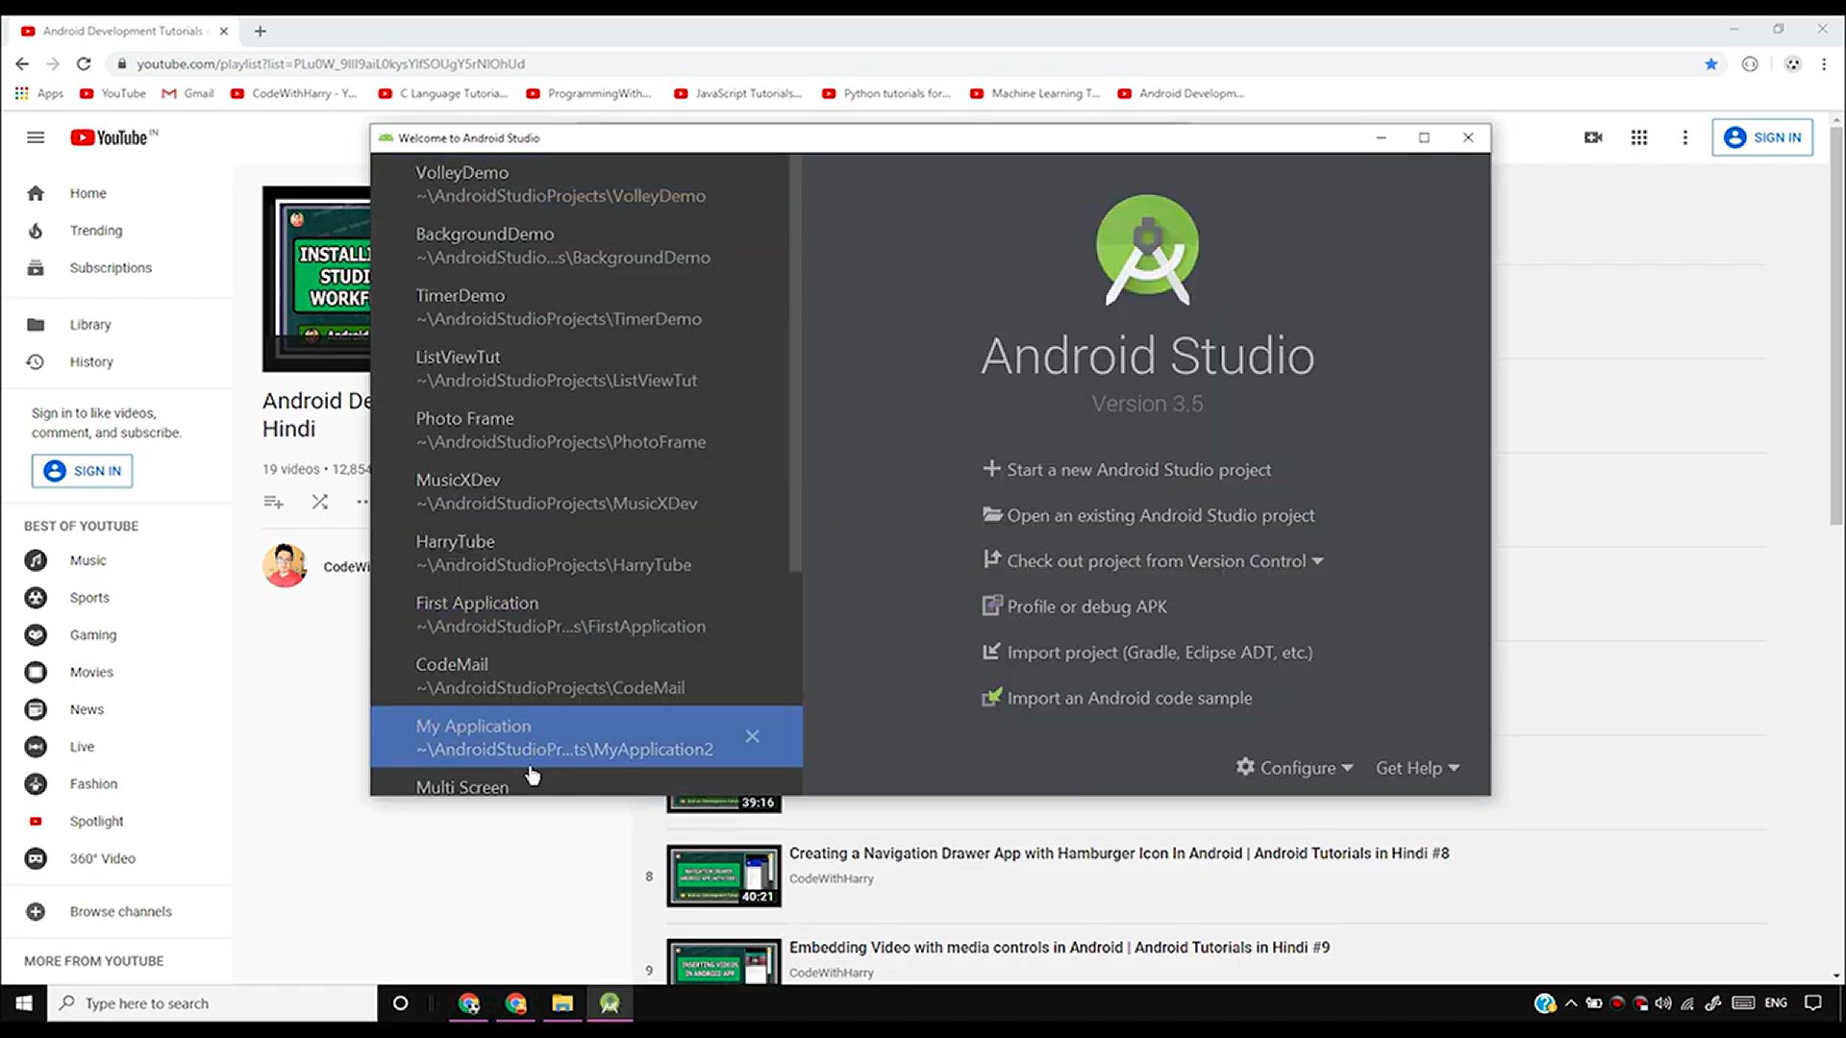Click the top-right SIGN IN button
The image size is (1846, 1038).
coord(1762,137)
